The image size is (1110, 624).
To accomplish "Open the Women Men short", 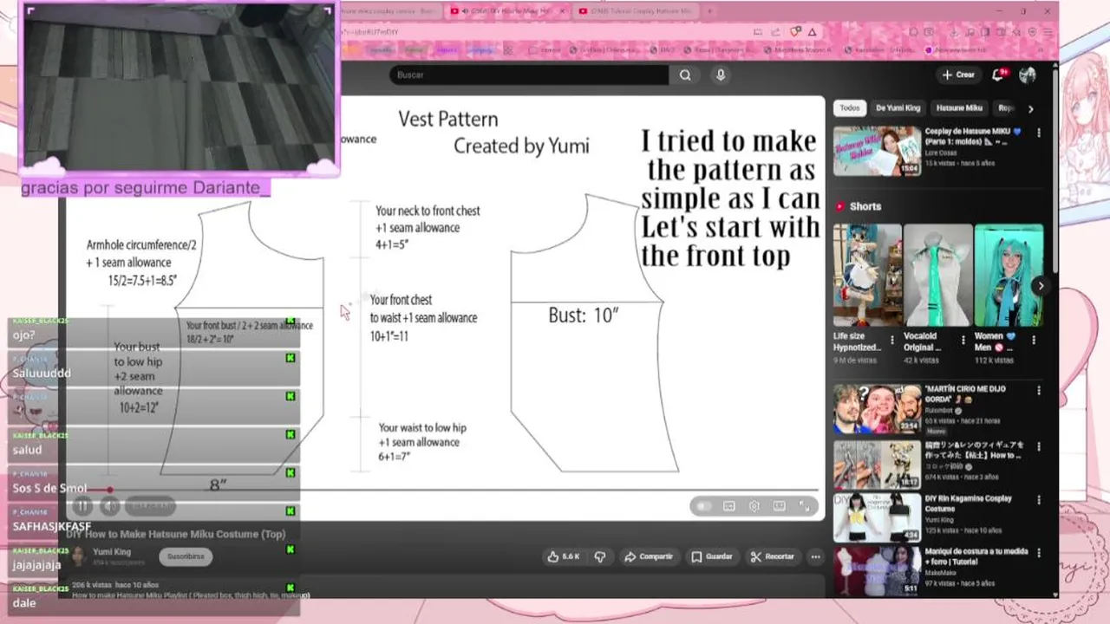I will pyautogui.click(x=1009, y=275).
